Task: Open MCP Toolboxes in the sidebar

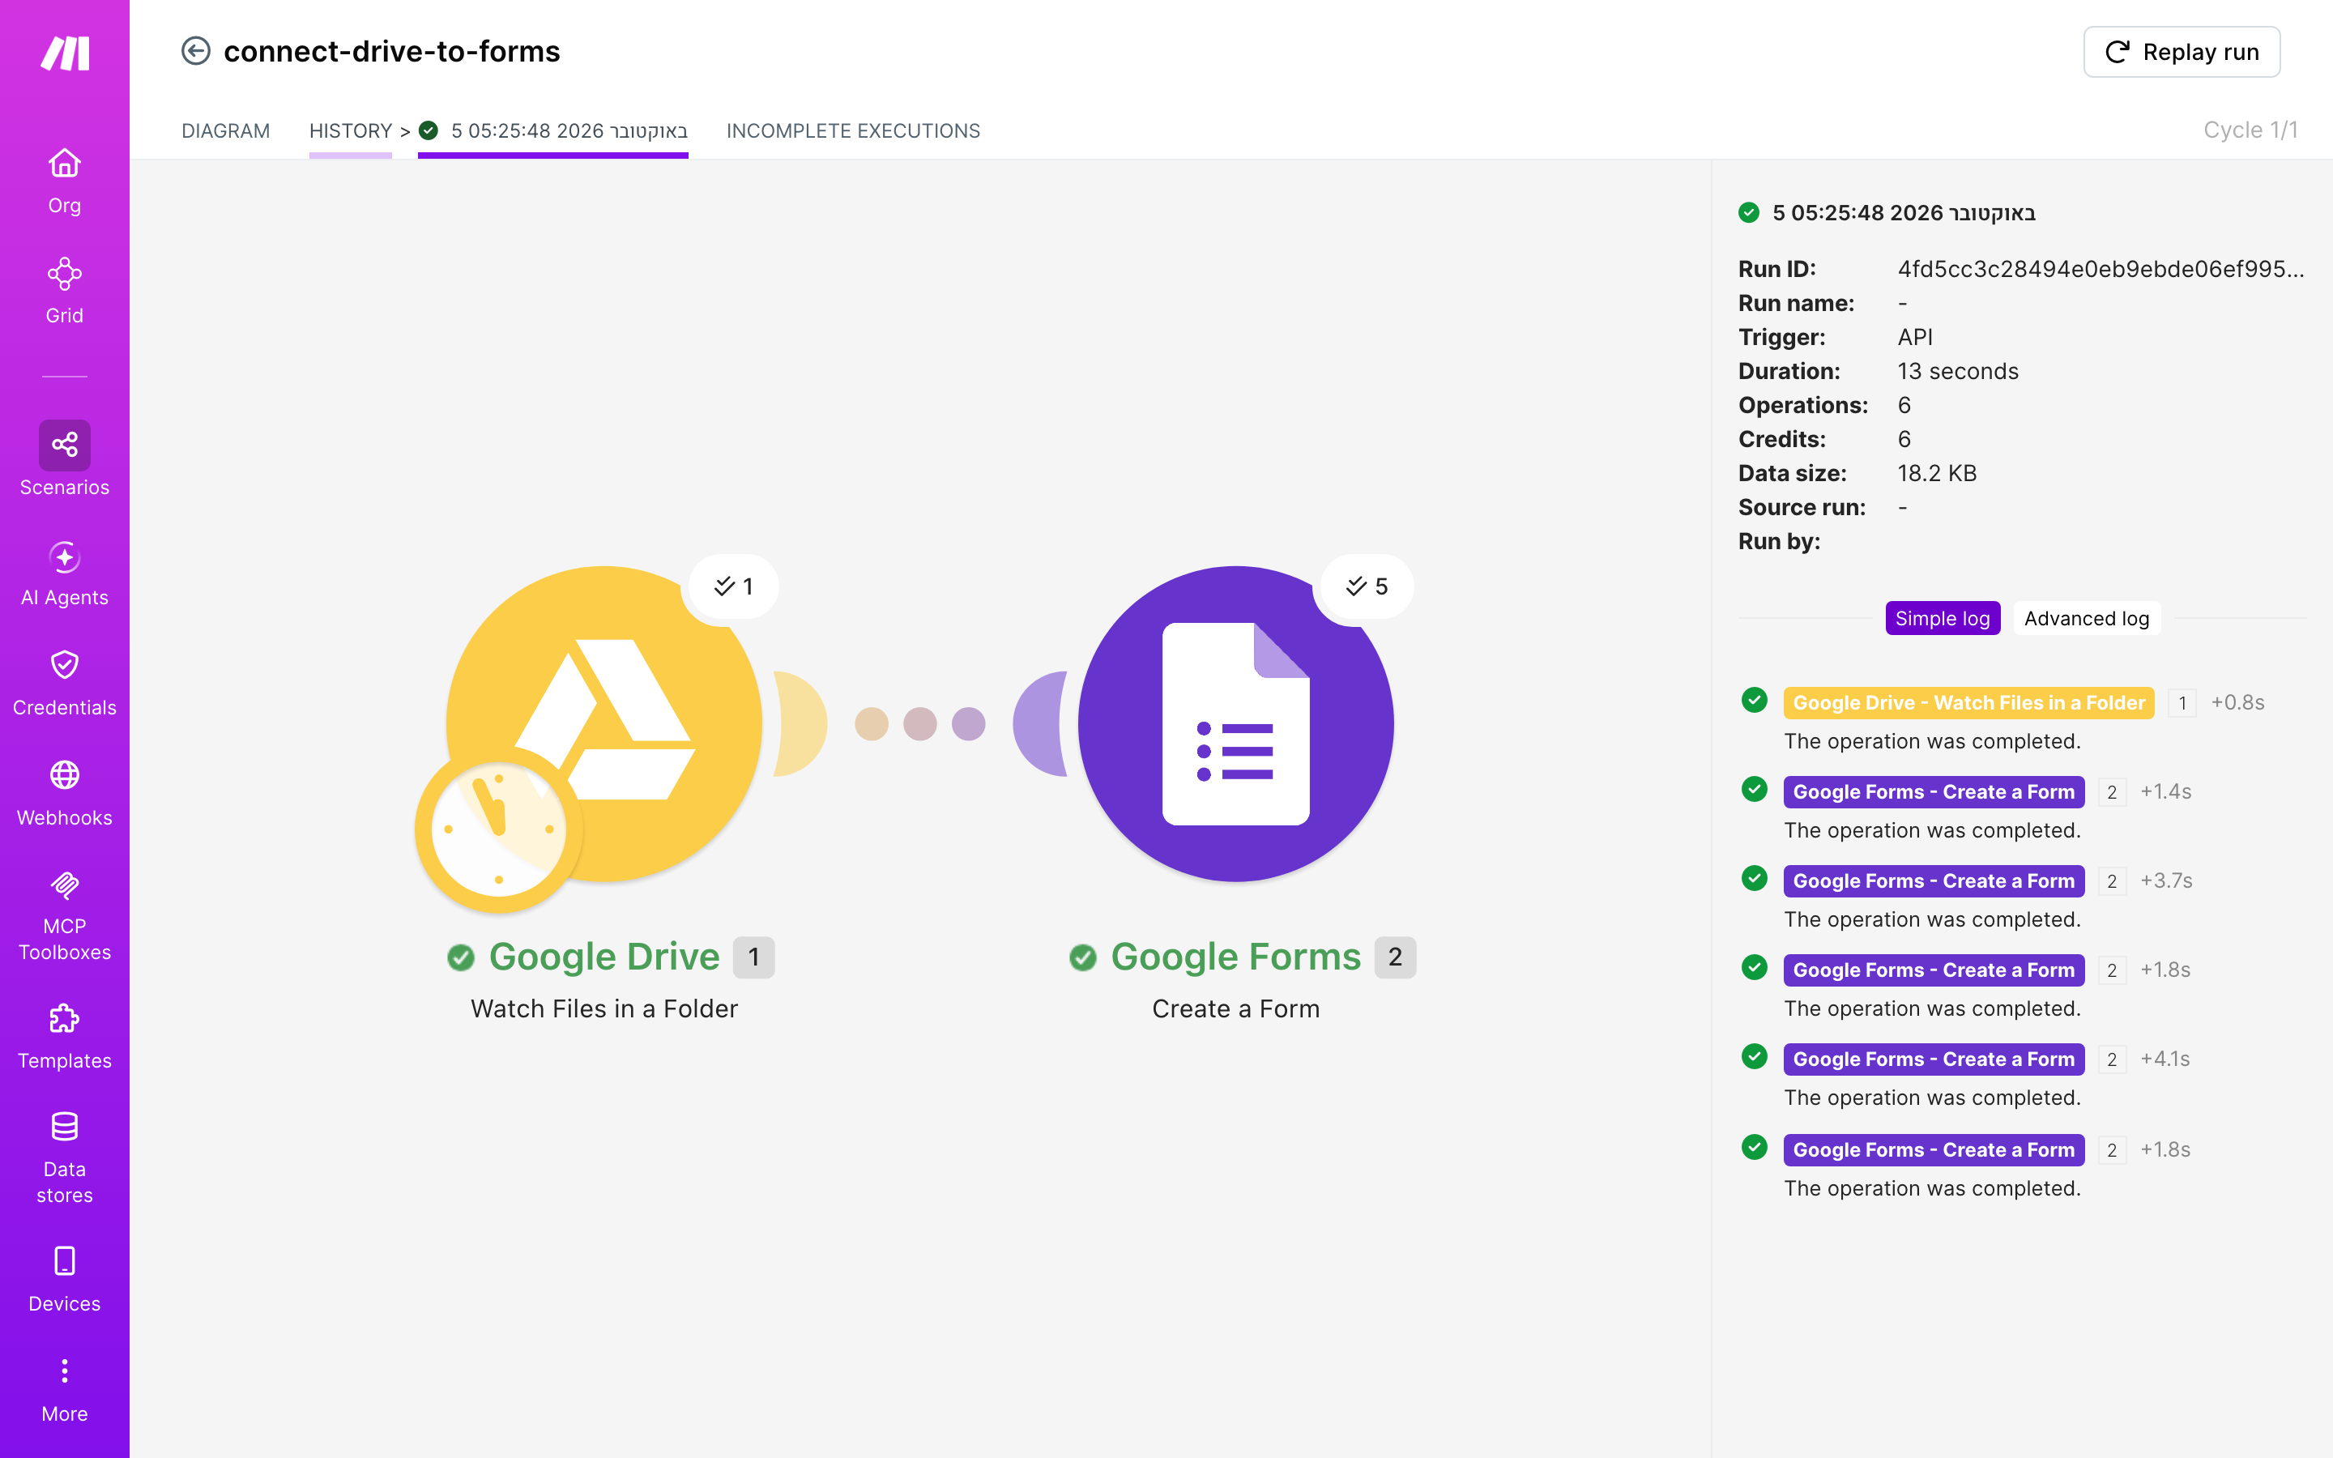Action: point(65,916)
